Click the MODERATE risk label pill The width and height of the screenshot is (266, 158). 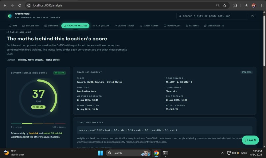(x=38, y=107)
